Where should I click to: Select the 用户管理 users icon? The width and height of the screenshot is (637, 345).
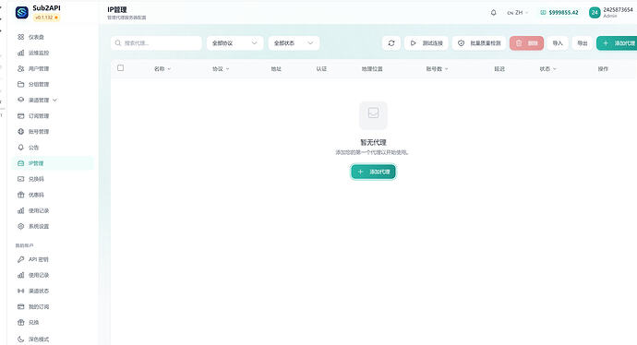[x=20, y=68]
